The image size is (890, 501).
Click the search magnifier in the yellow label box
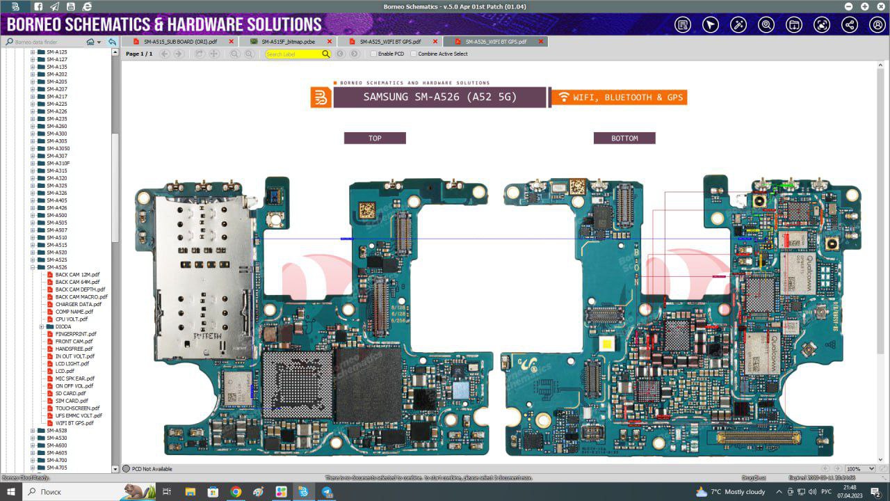pos(325,54)
